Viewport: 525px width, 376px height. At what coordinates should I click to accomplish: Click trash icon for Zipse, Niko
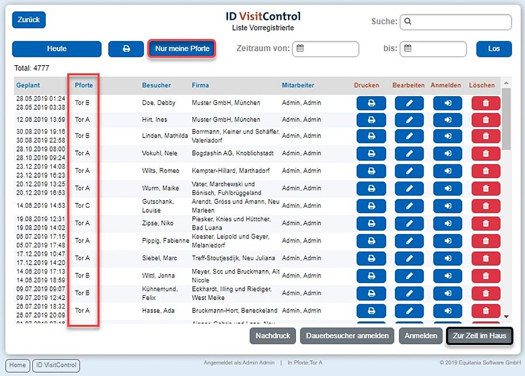(485, 223)
